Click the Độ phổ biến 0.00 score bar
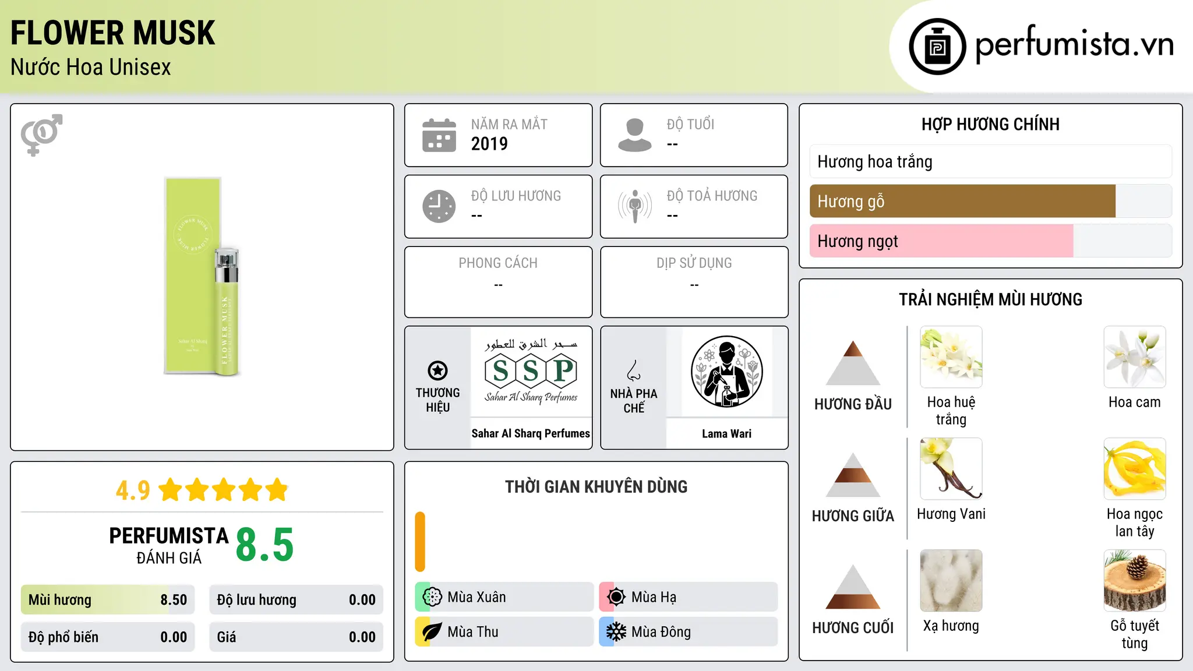This screenshot has height=671, width=1193. point(108,637)
